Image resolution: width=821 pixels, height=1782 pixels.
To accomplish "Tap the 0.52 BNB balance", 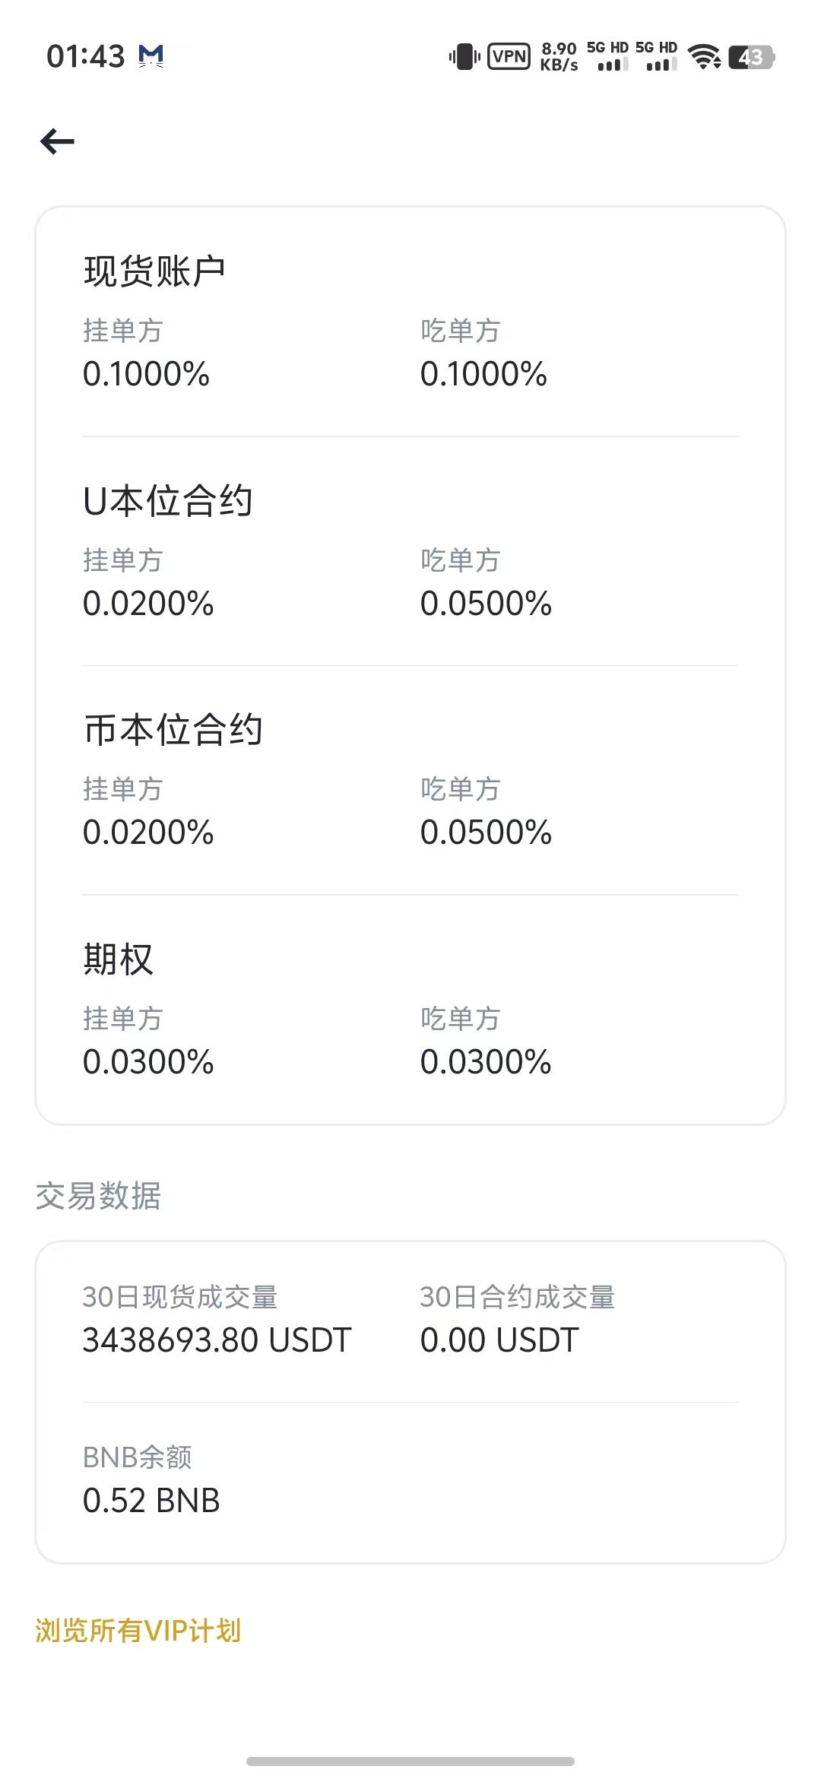I will click(151, 1500).
